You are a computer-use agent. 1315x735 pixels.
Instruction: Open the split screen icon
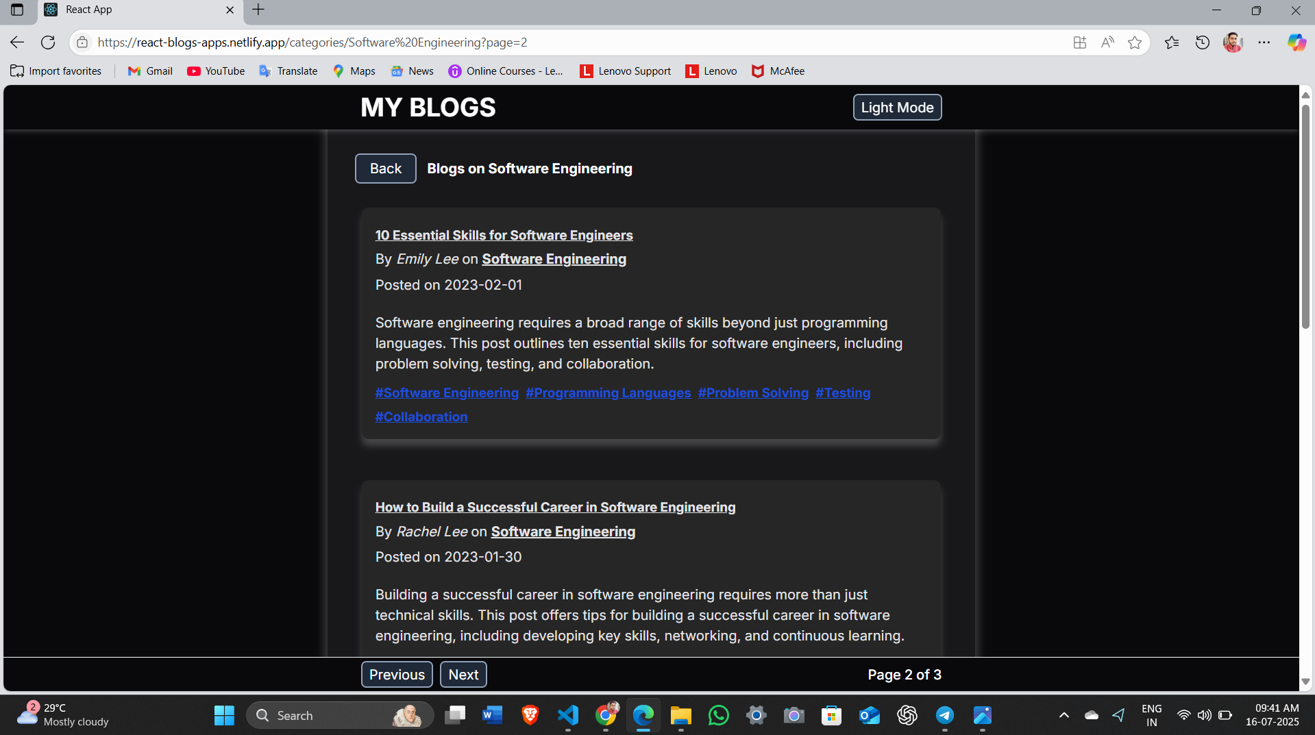tap(1080, 42)
